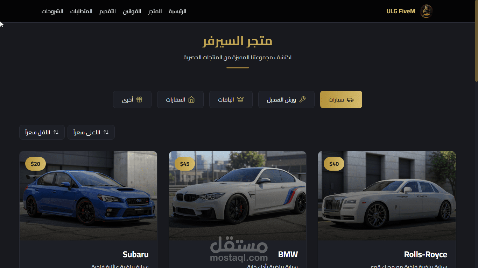Open الرئيسية in the navigation bar
478x268 pixels.
pos(178,11)
